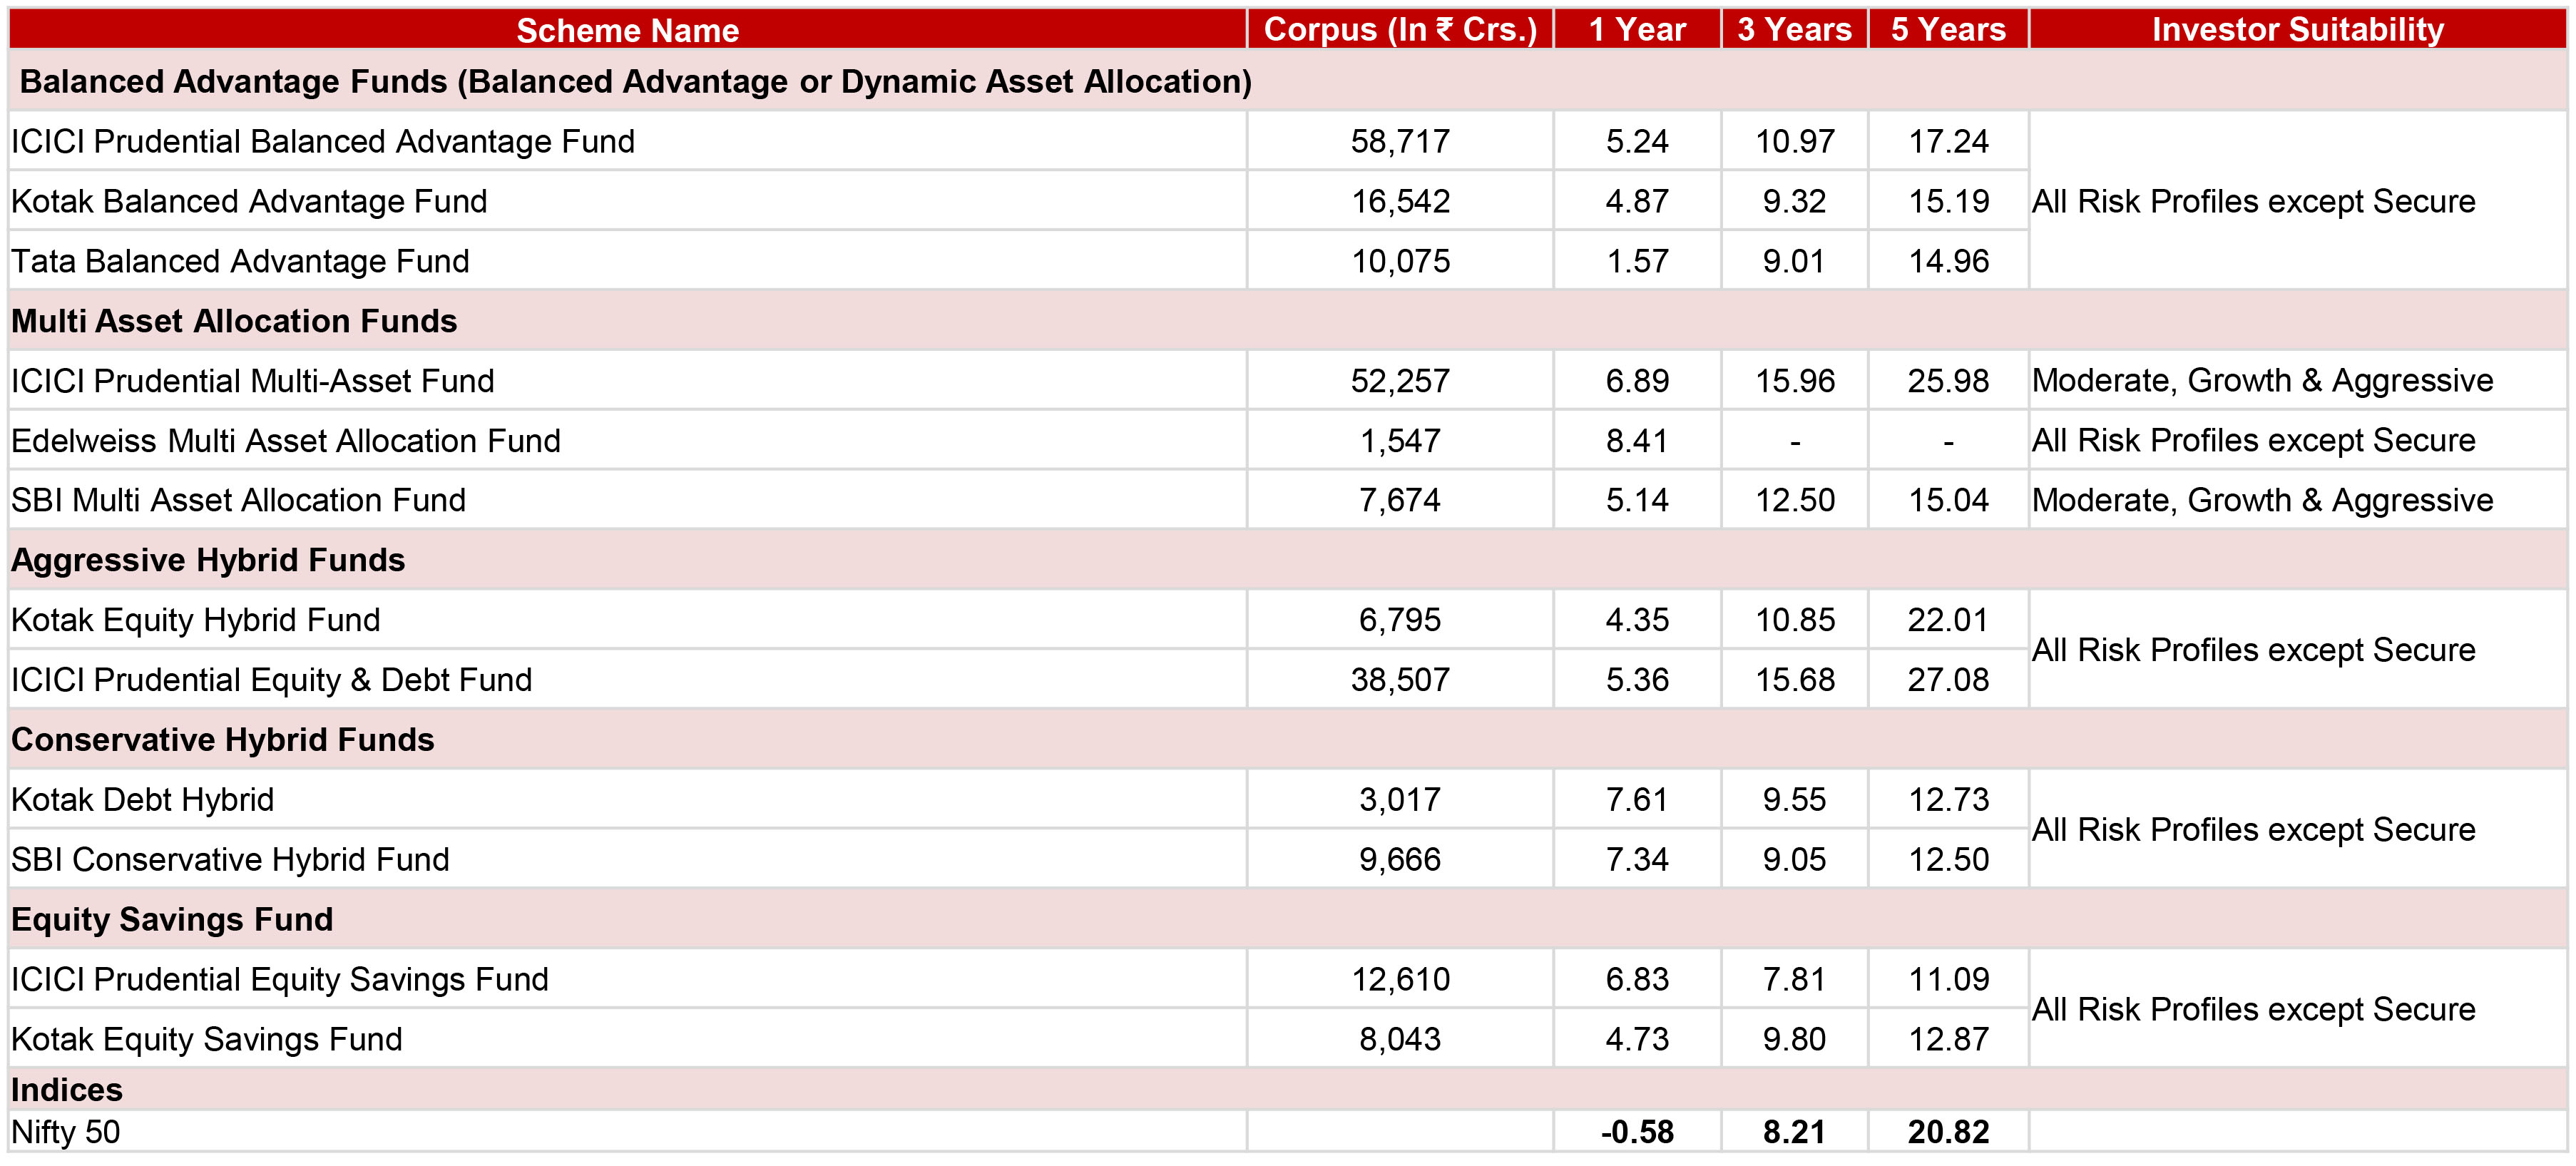2576x1166 pixels.
Task: Select the corpus value 10,075
Action: (1400, 261)
